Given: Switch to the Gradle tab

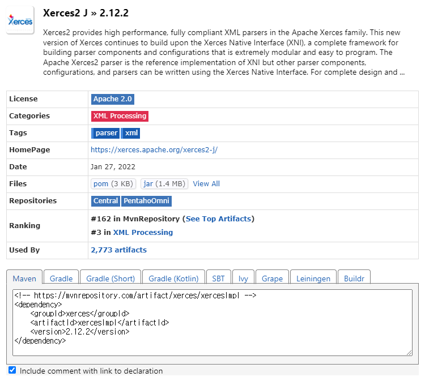Looking at the screenshot, I should coord(61,277).
